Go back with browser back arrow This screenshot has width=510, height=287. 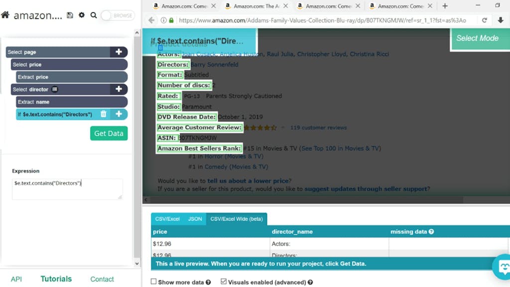coord(151,20)
